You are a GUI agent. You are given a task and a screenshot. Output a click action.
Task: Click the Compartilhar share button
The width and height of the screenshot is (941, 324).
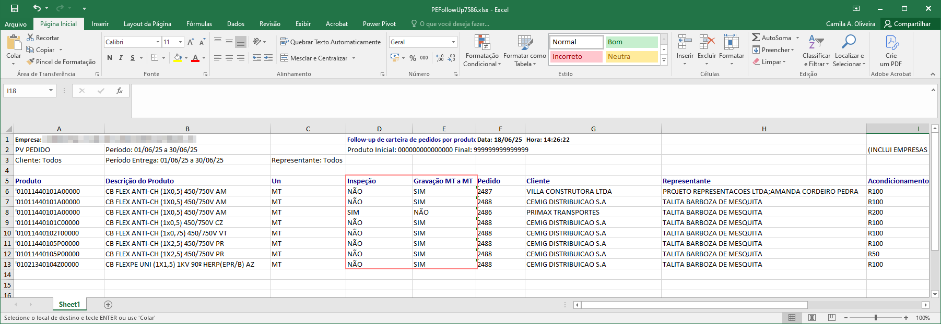908,24
